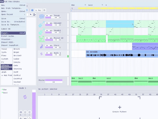Click the pencil icon above instrument list

coord(31,15)
